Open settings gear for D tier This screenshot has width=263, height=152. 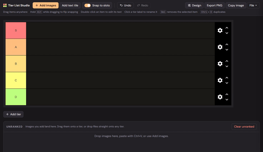220,97
